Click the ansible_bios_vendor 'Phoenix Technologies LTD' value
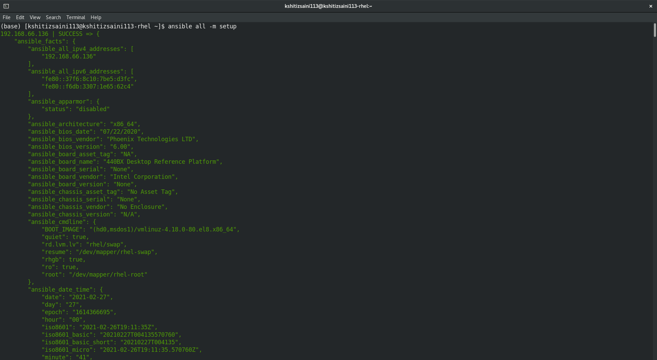The height and width of the screenshot is (360, 657). (152, 139)
